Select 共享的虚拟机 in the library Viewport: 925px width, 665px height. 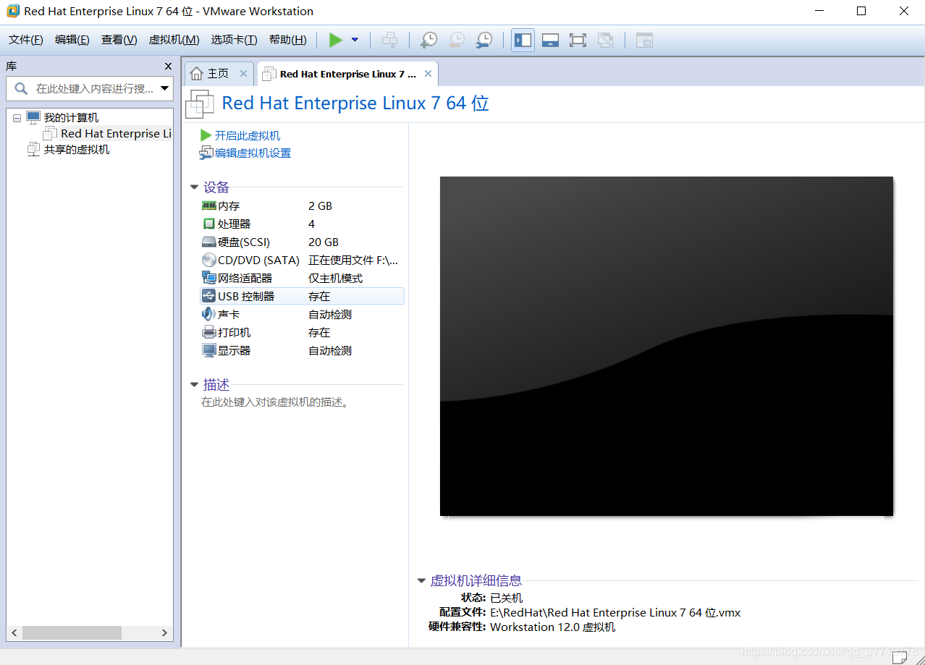point(77,149)
